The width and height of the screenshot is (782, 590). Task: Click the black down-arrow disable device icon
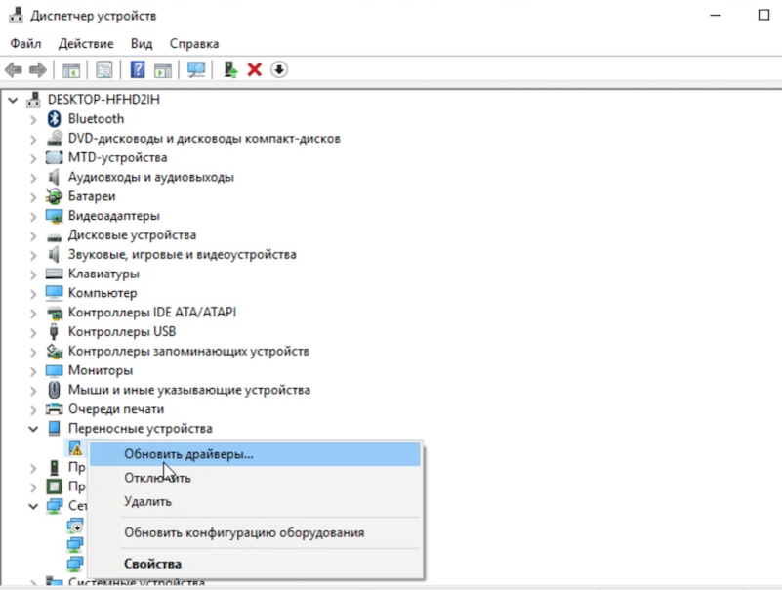coord(279,69)
